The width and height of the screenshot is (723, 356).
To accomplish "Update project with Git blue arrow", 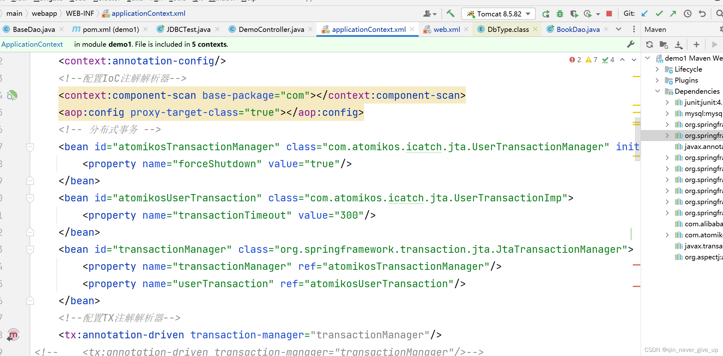I will (644, 14).
